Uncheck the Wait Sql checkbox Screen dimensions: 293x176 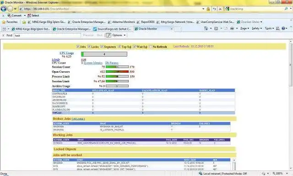click(x=134, y=47)
